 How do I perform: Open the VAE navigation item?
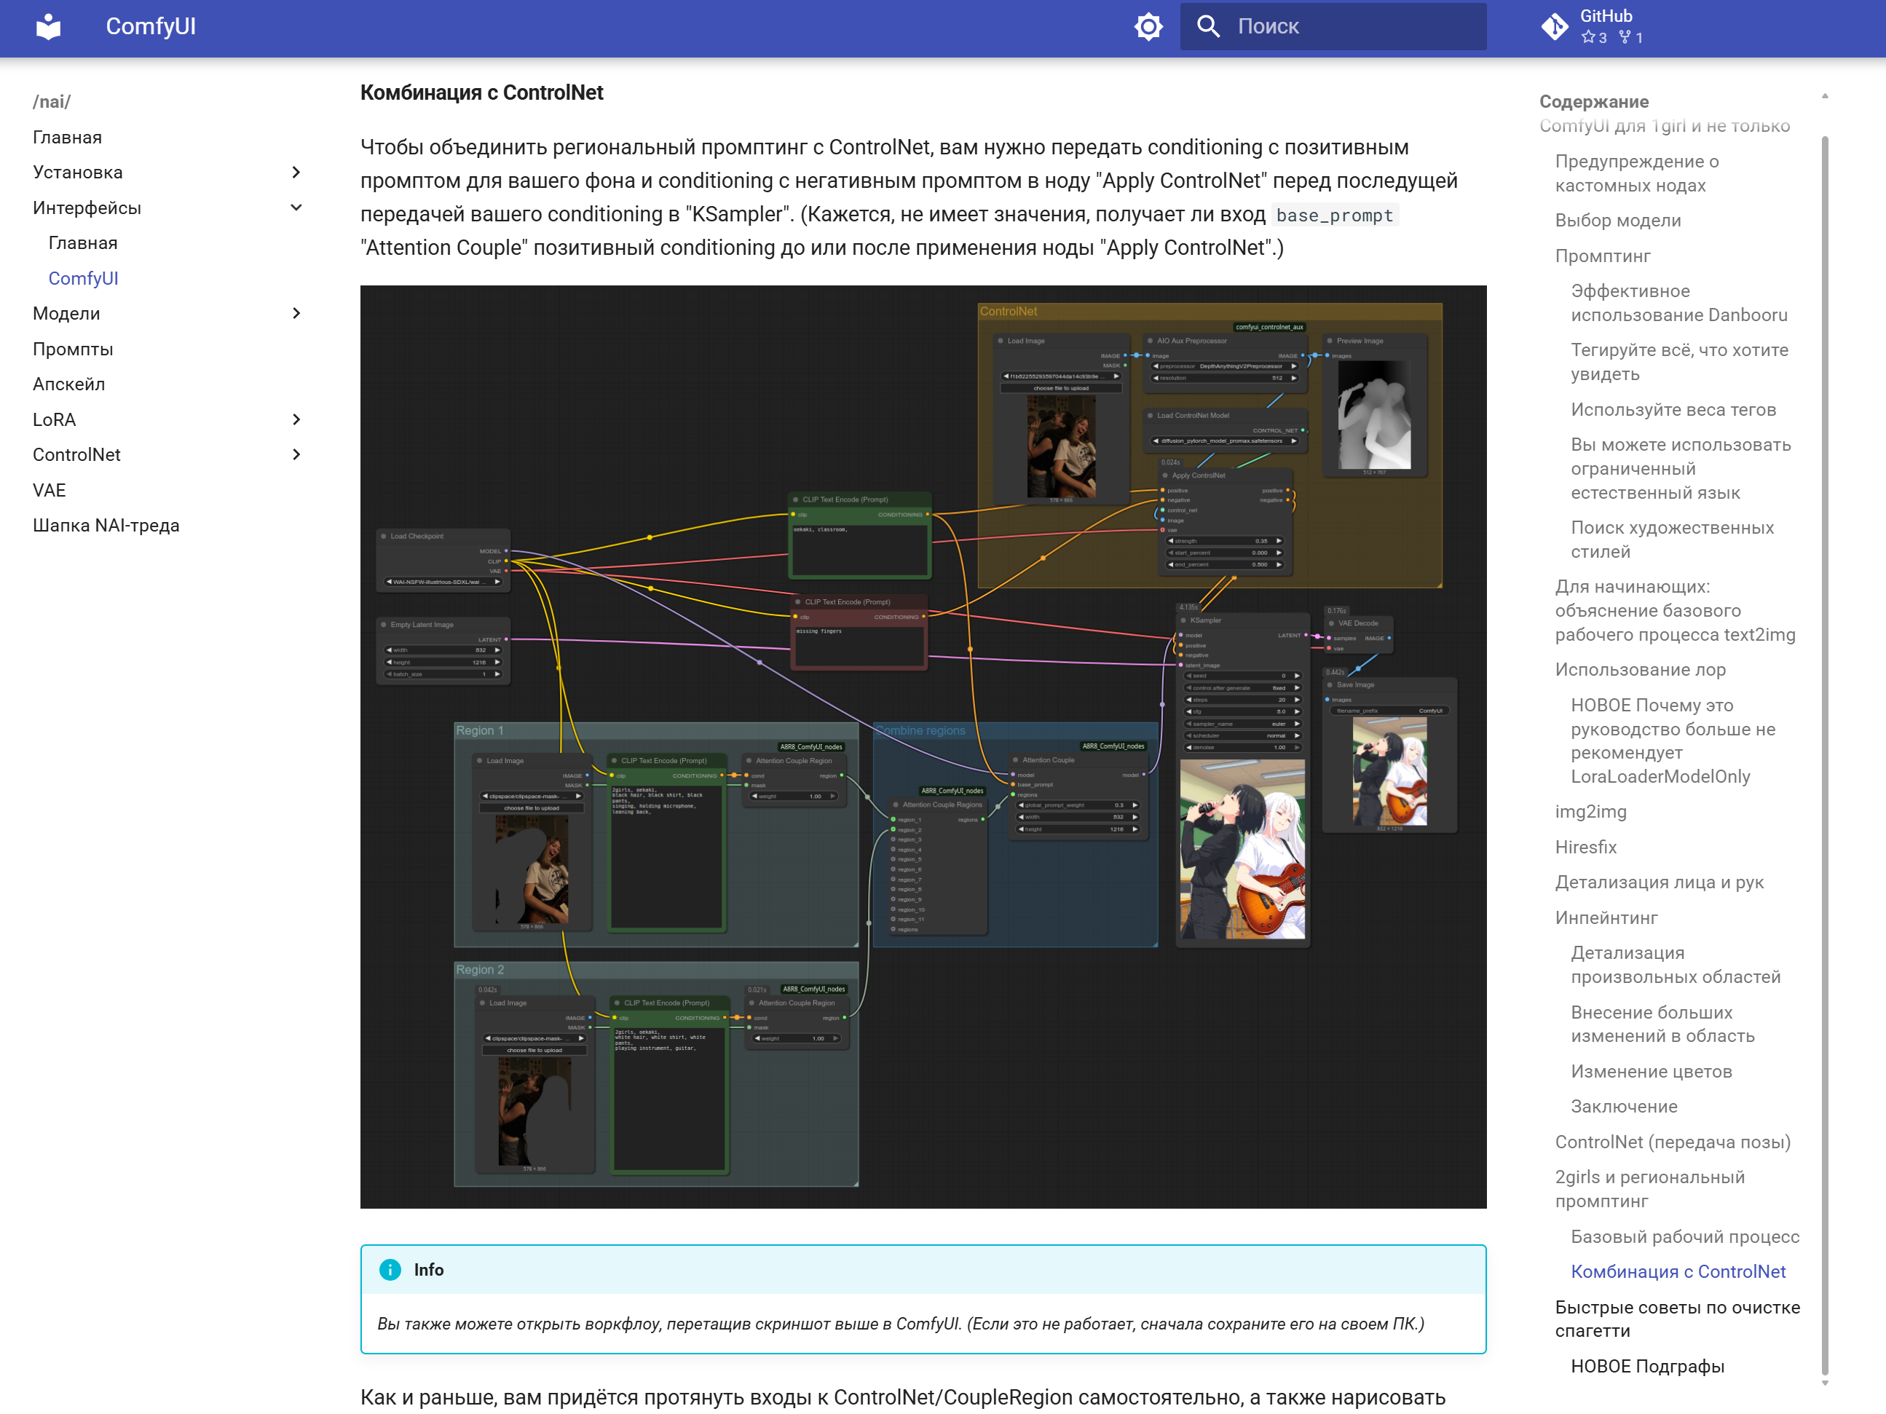[x=49, y=490]
